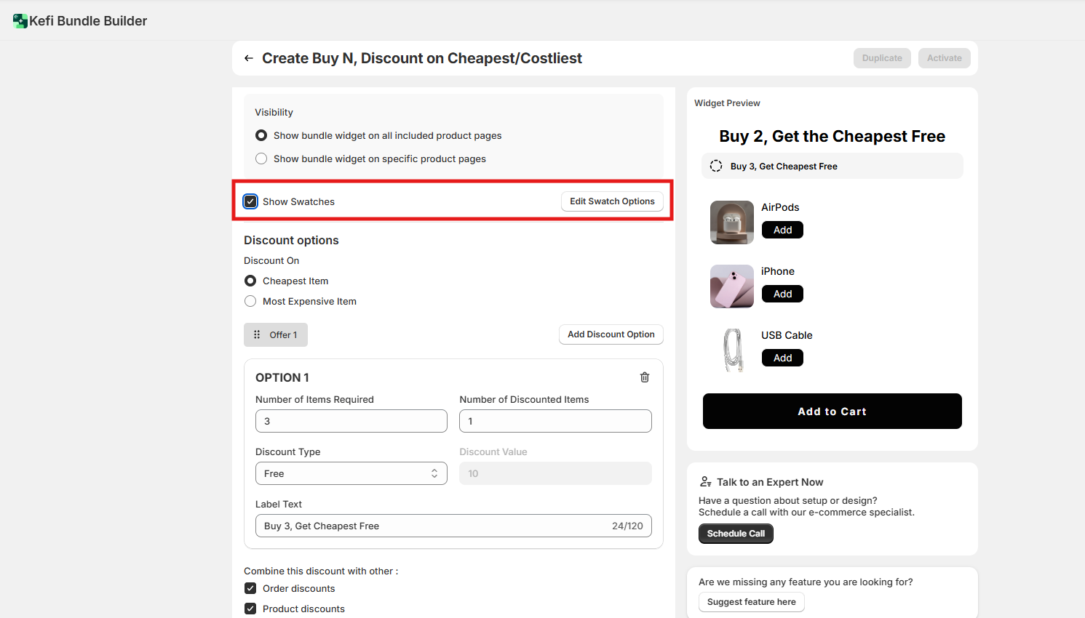The image size is (1085, 618).
Task: Click the dashed circle offer icon
Action: point(716,166)
